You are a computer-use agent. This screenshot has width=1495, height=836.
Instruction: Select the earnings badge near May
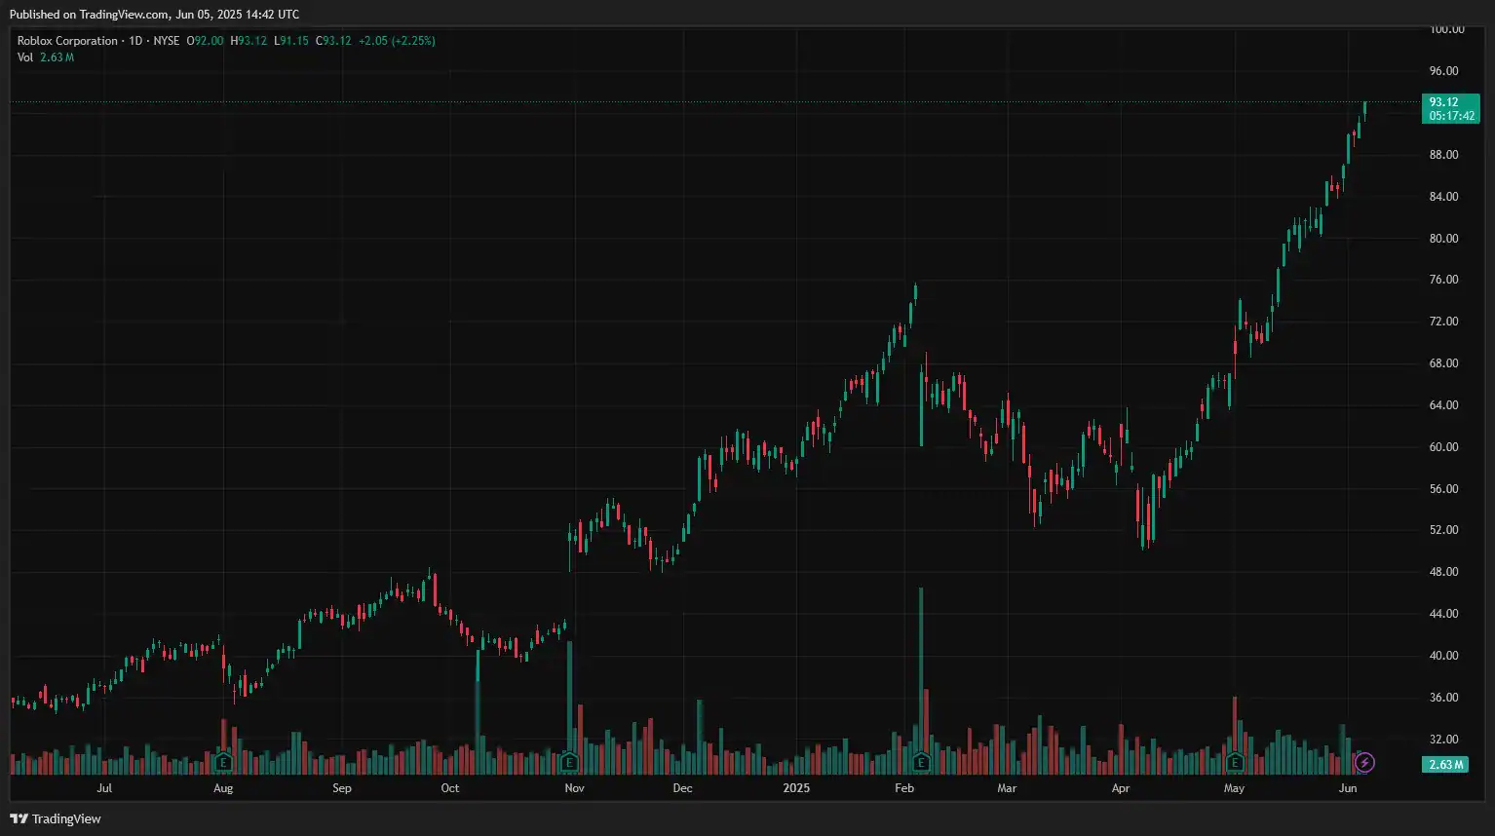point(1234,761)
